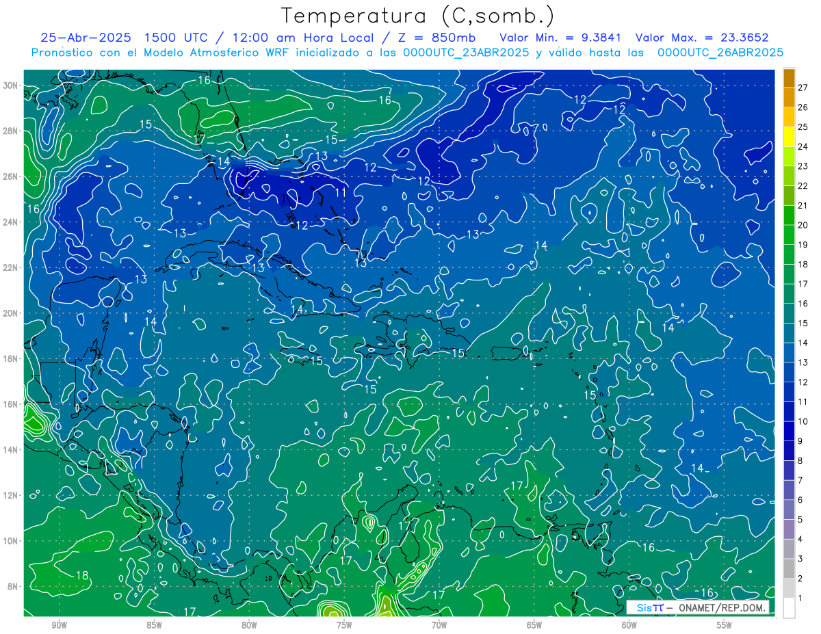821x634 pixels.
Task: Click the "75W" longitude axis label
Action: coord(344,626)
